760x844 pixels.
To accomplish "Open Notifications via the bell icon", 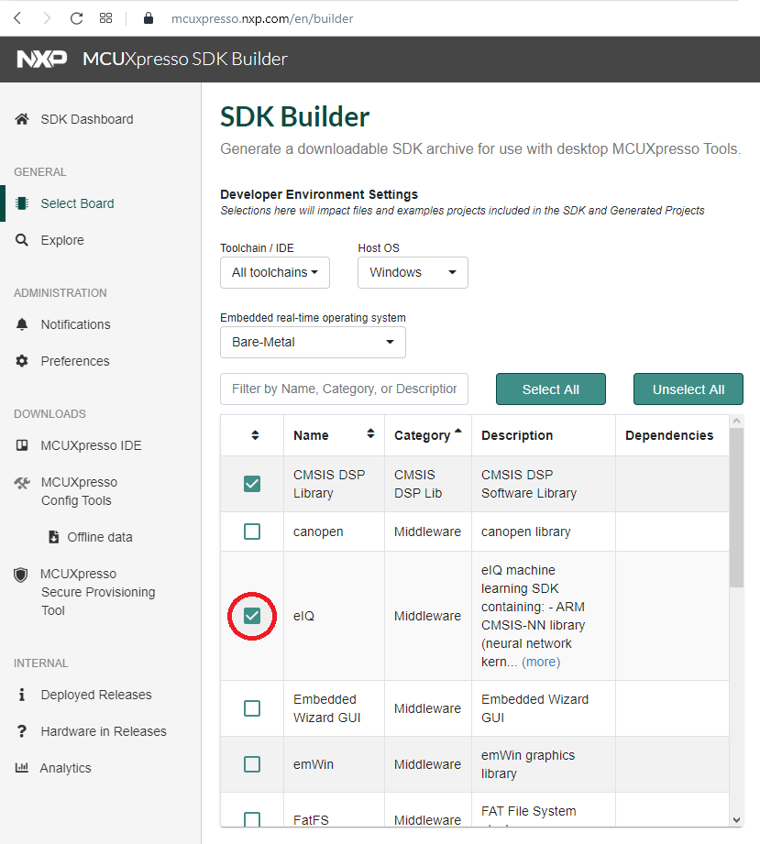I will [x=22, y=324].
